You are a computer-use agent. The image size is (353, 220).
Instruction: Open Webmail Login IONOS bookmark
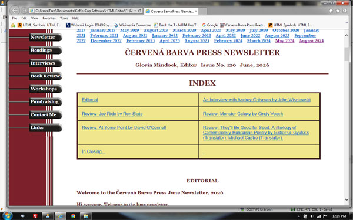click(x=89, y=25)
